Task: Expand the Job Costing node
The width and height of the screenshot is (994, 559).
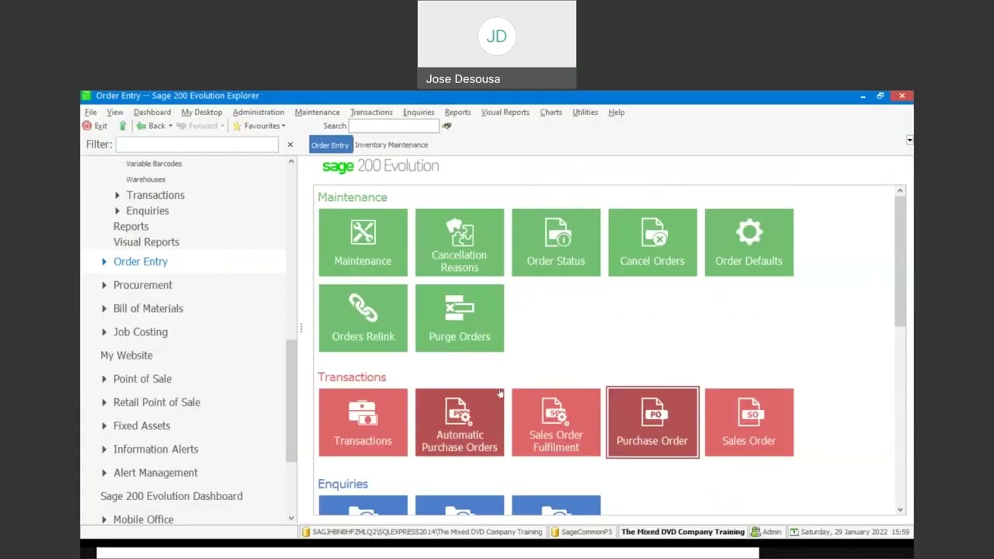Action: pos(104,332)
